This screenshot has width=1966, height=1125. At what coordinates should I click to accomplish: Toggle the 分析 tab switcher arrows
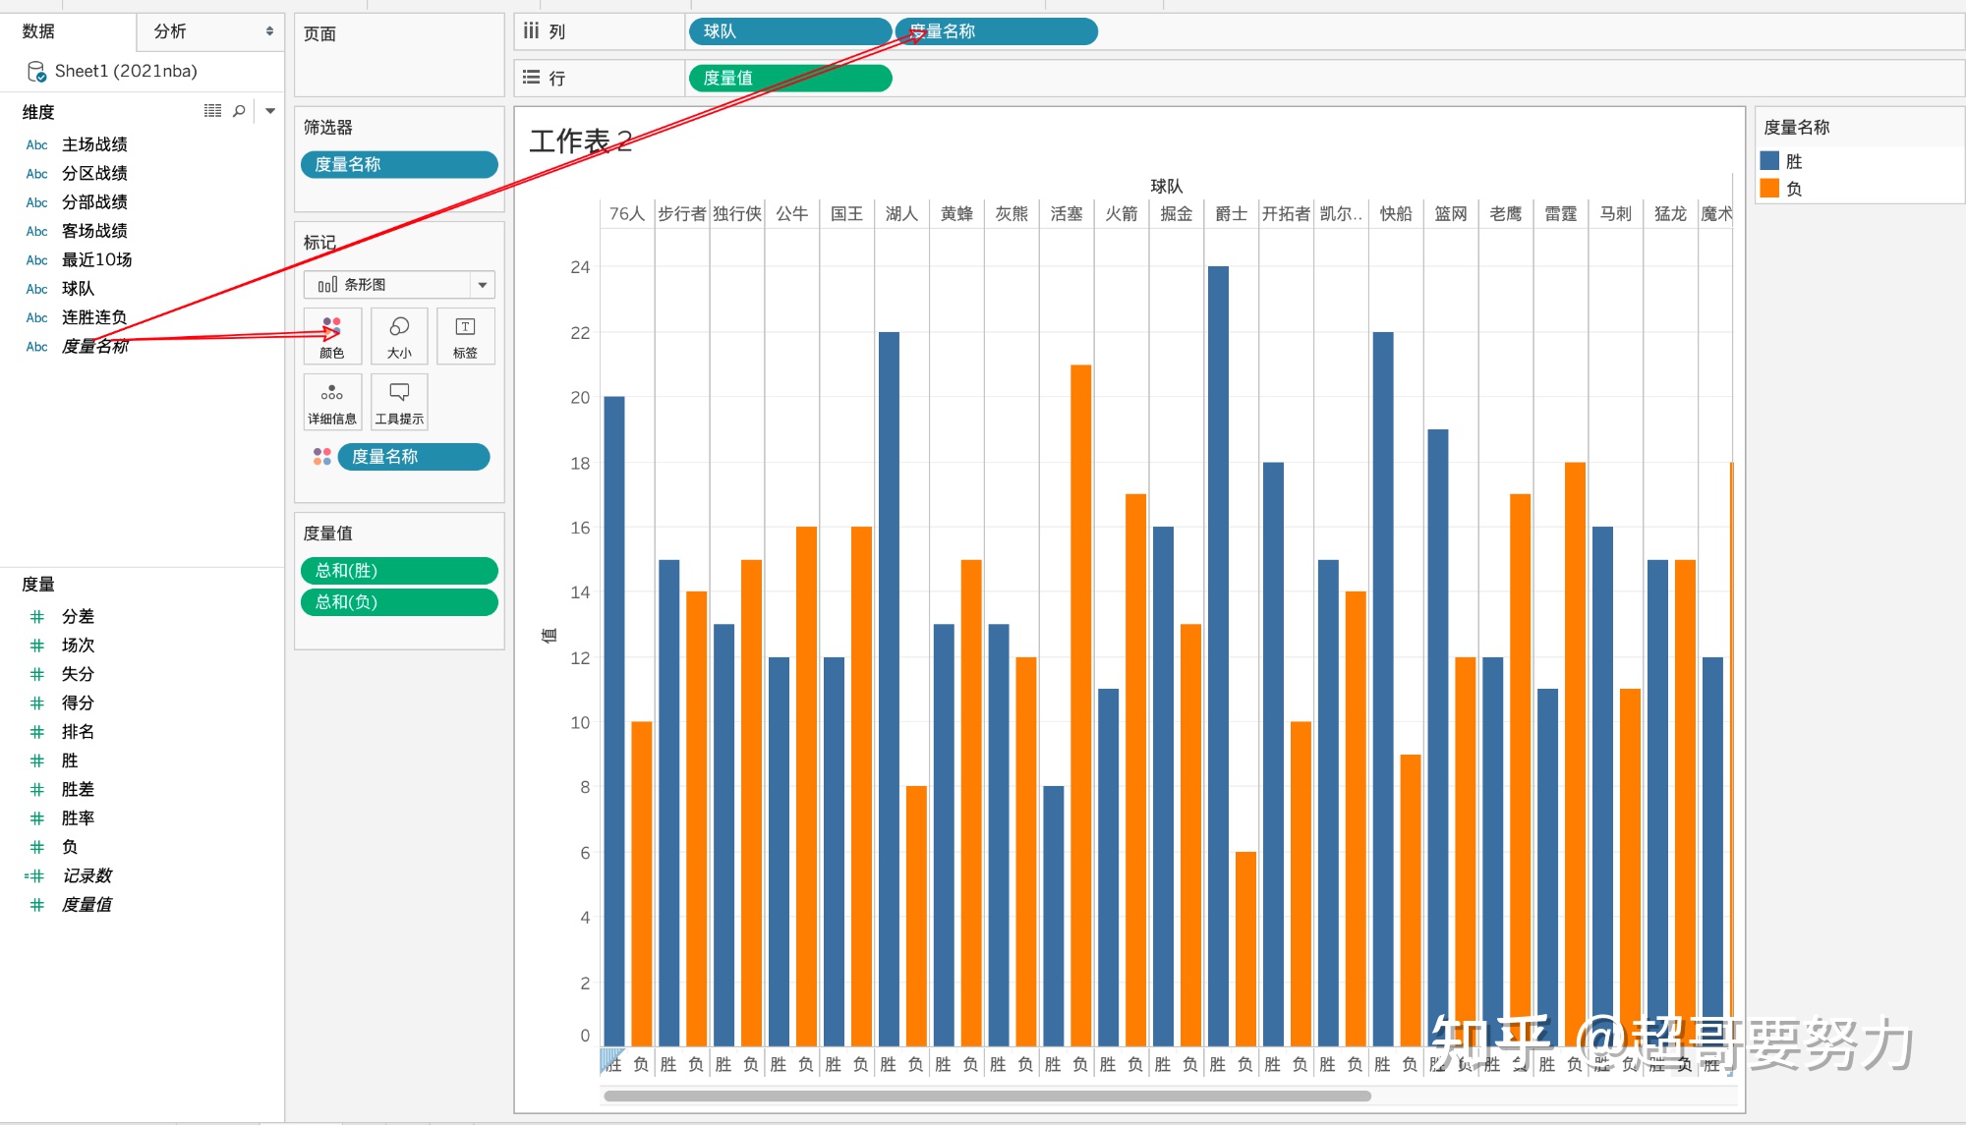point(269,31)
